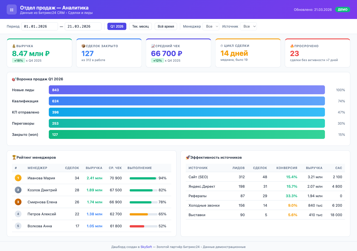Click the trophy icon in managers rating
The width and height of the screenshot is (357, 251).
click(14, 157)
